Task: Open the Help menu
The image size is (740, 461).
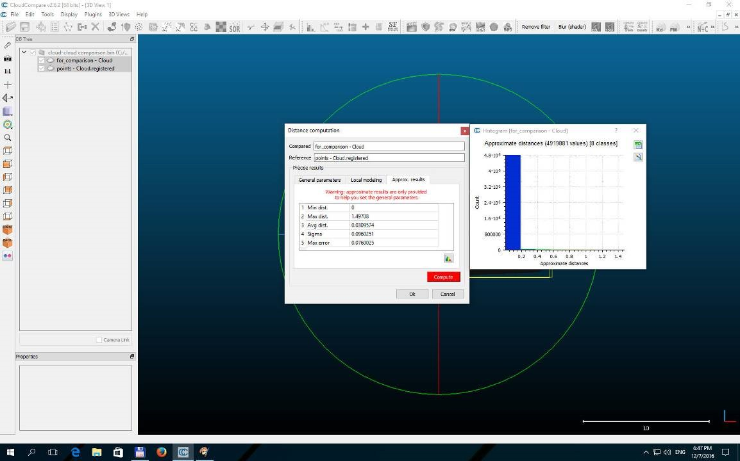Action: 142,15
